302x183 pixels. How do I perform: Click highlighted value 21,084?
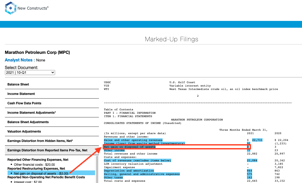click(252, 161)
